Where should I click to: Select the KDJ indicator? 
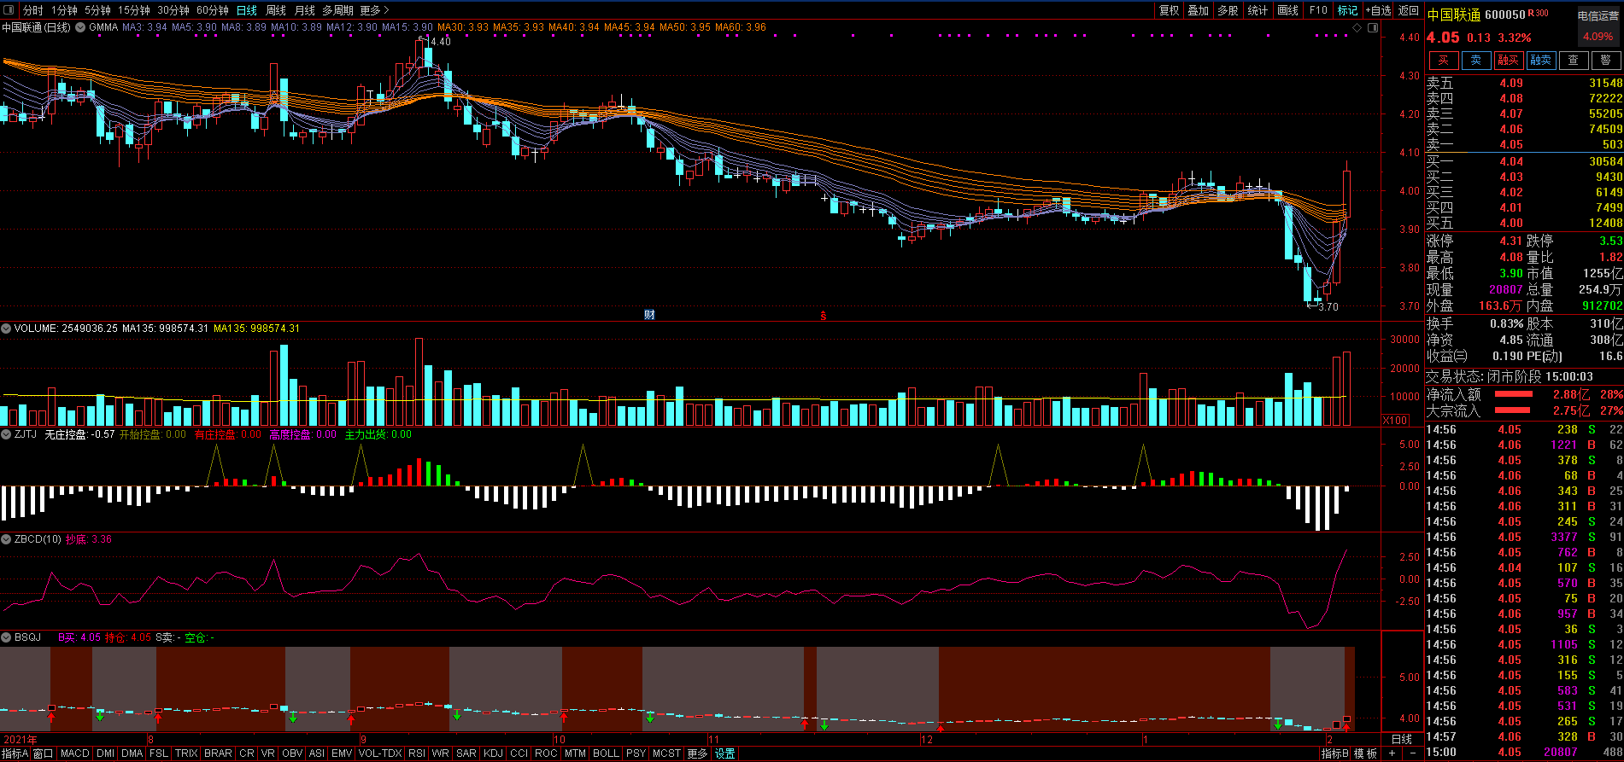click(493, 753)
